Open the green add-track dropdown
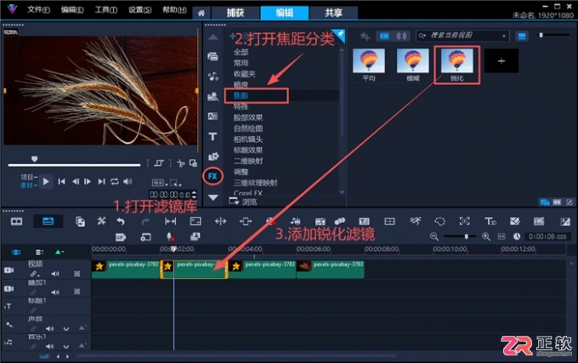This screenshot has height=363, width=578. click(59, 252)
